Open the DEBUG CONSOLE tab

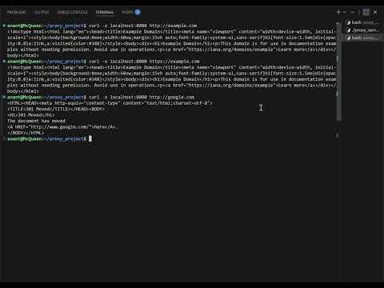tap(72, 12)
